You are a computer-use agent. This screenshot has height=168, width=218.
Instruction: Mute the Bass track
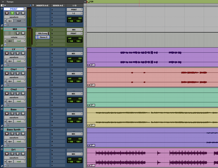click(23, 113)
